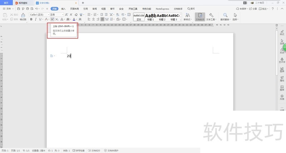Toggle Bold formatting
The width and height of the screenshot is (286, 153).
click(31, 19)
